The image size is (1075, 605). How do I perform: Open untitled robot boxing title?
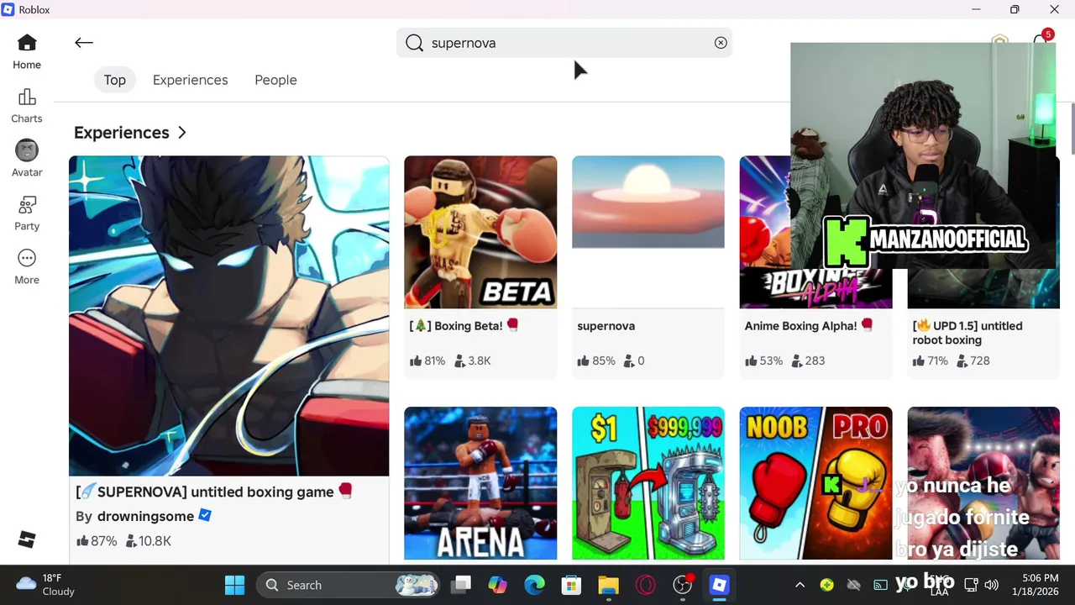[967, 333]
